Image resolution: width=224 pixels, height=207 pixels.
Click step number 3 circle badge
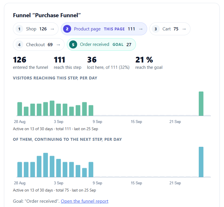156,29
